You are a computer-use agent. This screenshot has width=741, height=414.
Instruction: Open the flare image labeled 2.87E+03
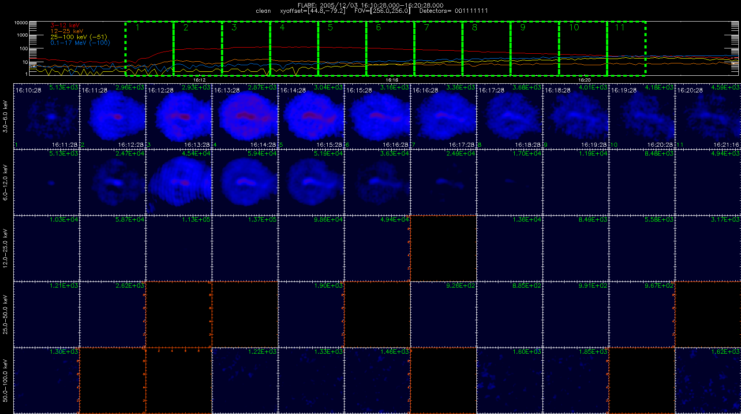[245, 116]
